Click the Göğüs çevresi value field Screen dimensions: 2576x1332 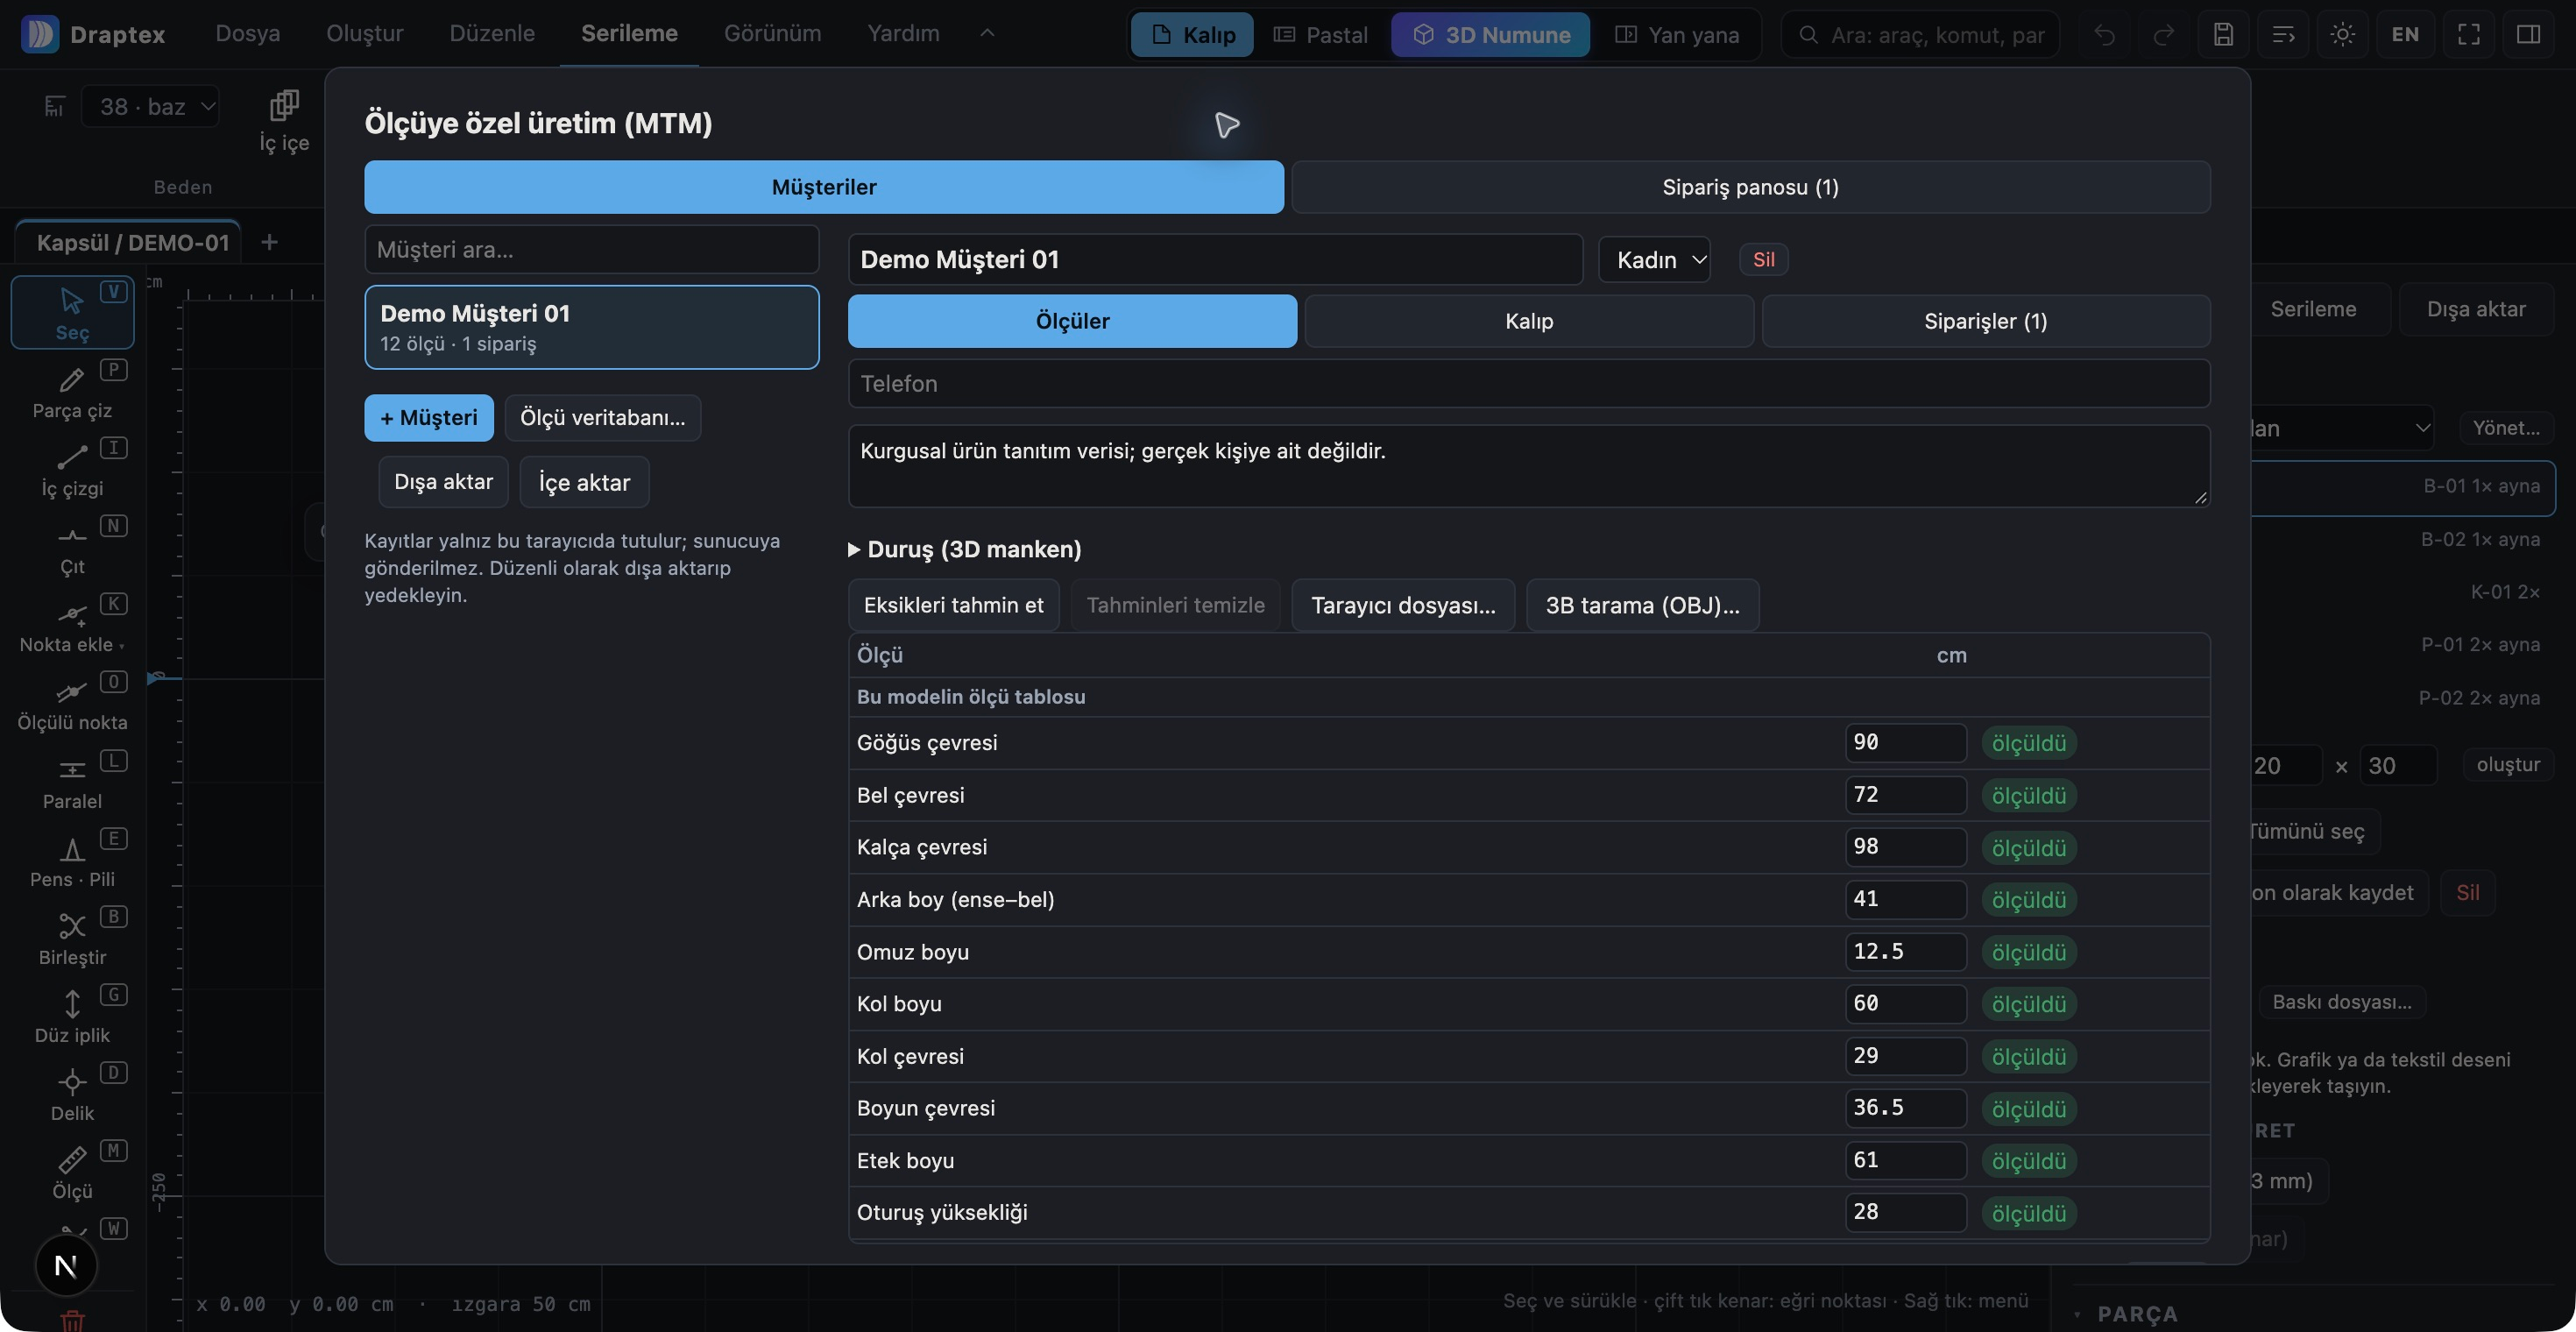1905,743
